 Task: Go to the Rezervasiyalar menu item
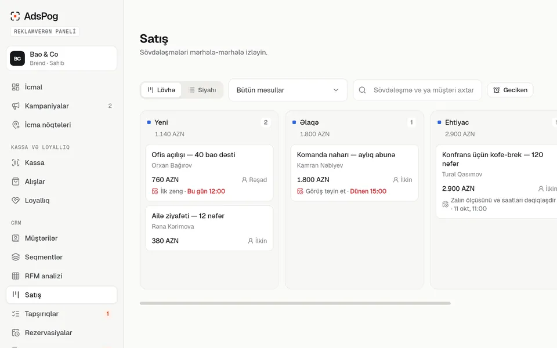click(x=62, y=333)
